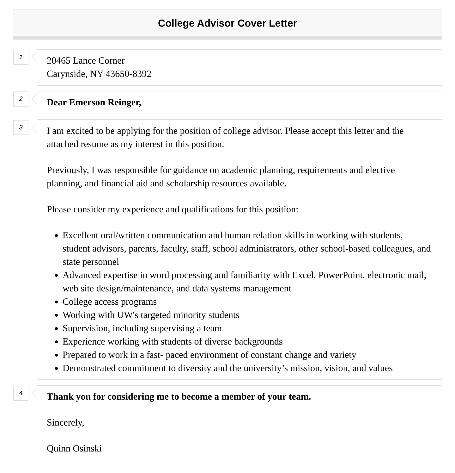Click the 'Demonstrated commitment to diversity' bullet
Image resolution: width=455 pixels, height=473 pixels.
(227, 368)
